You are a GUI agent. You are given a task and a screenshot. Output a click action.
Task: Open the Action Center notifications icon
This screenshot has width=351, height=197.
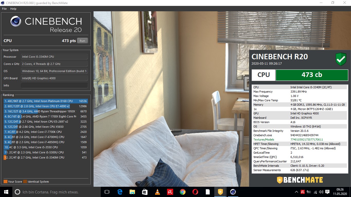[x=327, y=192]
